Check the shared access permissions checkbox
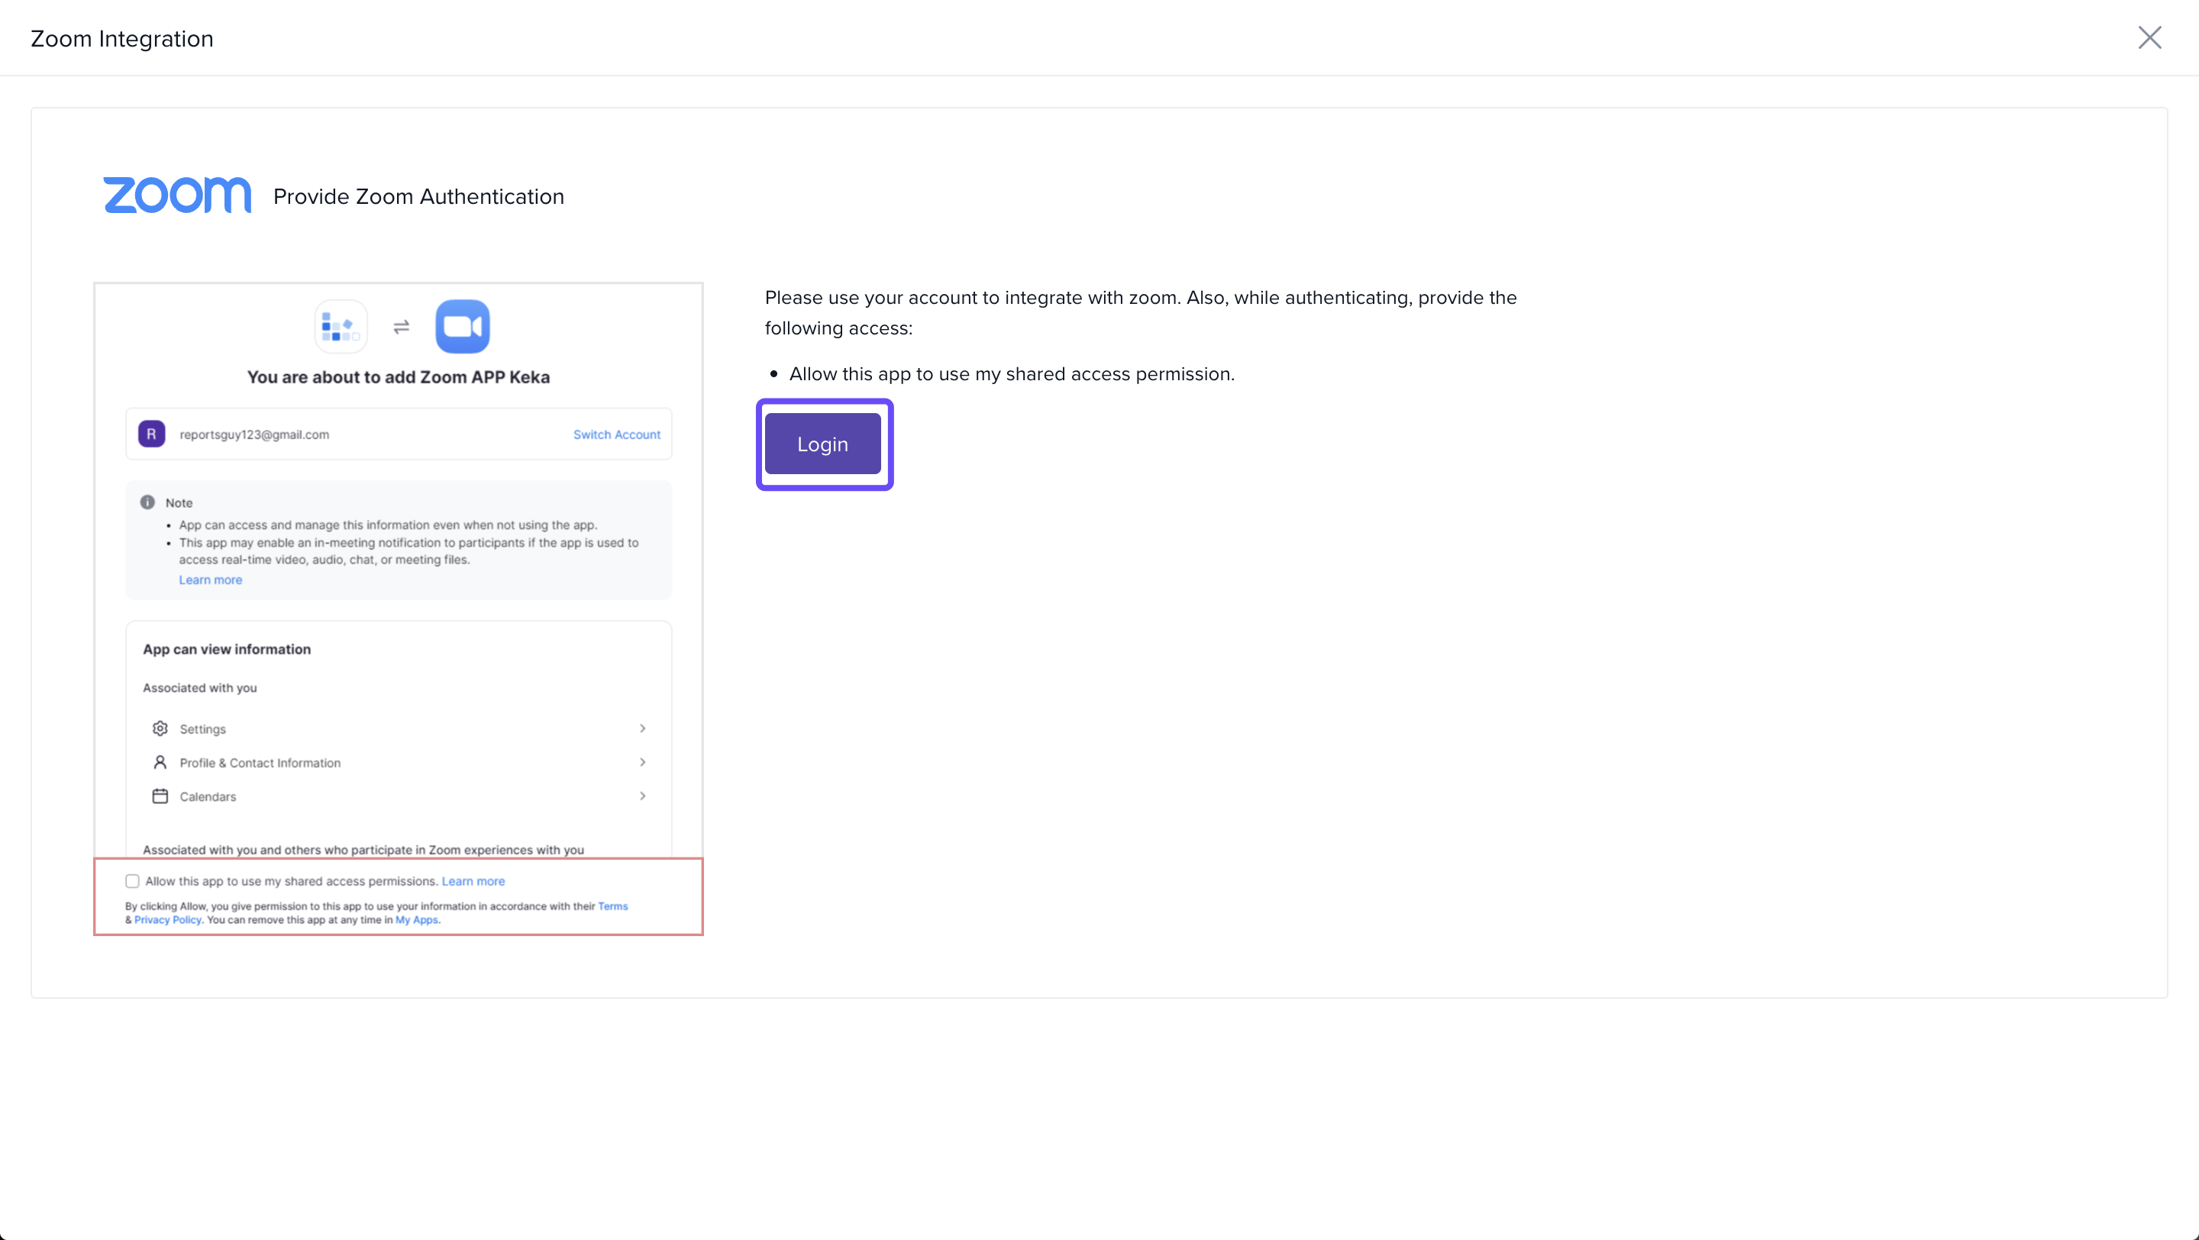Image resolution: width=2199 pixels, height=1240 pixels. click(132, 880)
